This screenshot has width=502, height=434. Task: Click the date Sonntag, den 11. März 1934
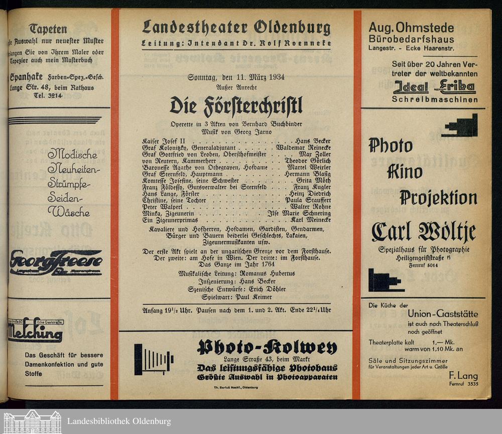tap(236, 77)
